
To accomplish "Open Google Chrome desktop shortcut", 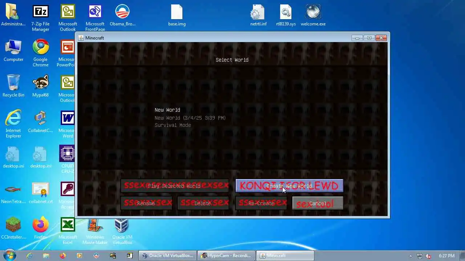I will pos(40,53).
